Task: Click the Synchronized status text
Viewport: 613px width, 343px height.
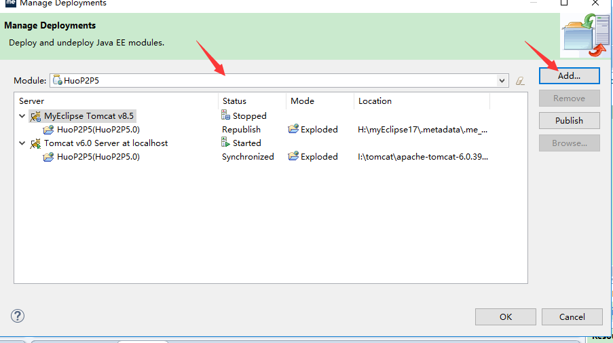Action: [x=248, y=157]
